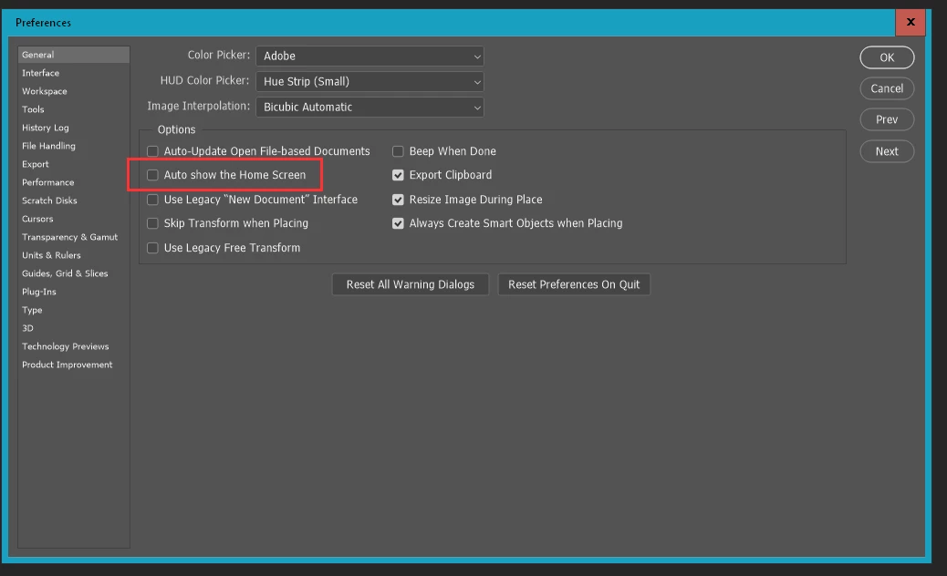
Task: Expand the HUD Color Picker dropdown
Action: click(x=369, y=81)
